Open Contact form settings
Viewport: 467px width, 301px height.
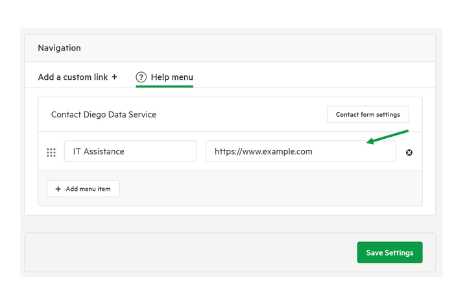(368, 114)
